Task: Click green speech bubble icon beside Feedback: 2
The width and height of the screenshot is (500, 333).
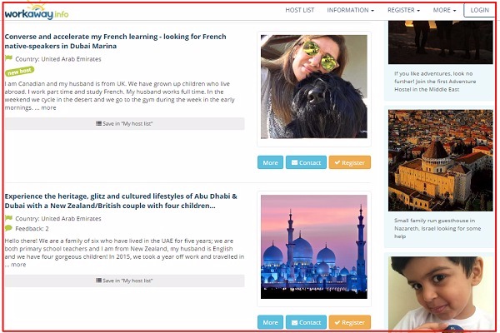Action: [8, 228]
